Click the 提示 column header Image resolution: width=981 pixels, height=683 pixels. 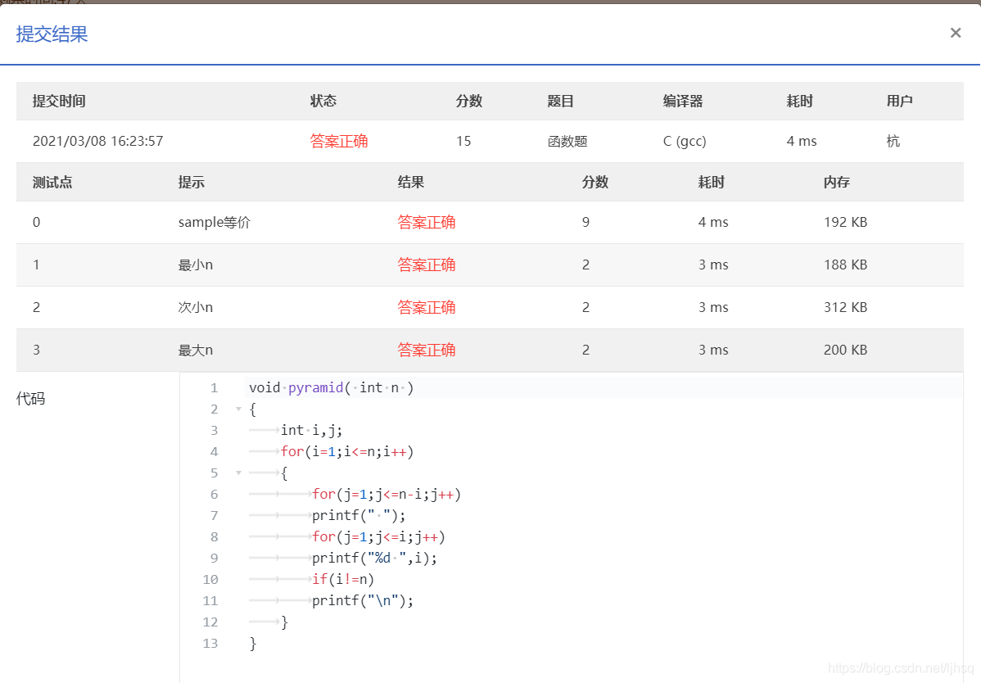(x=192, y=182)
